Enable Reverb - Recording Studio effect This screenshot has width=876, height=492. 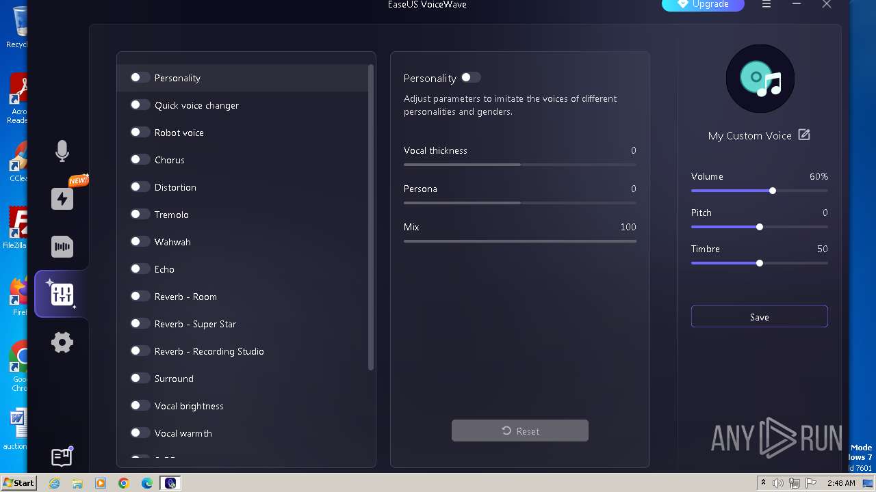click(x=140, y=351)
